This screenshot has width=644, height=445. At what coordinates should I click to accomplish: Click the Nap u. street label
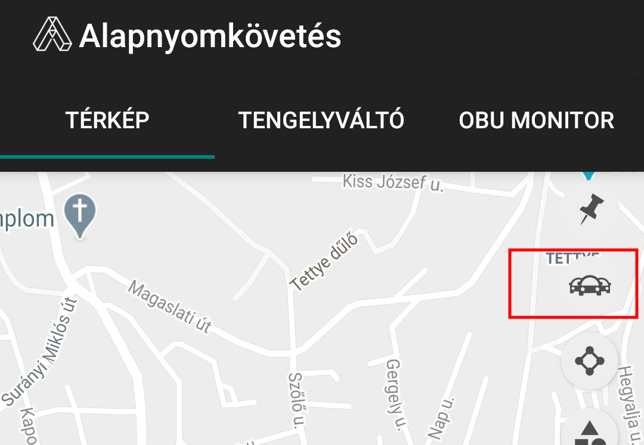point(441,418)
